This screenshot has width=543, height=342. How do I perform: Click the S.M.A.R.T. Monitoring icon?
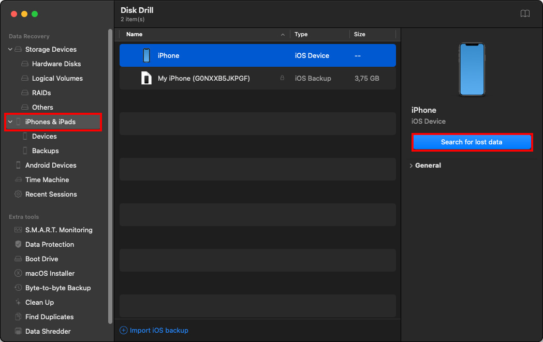point(18,230)
